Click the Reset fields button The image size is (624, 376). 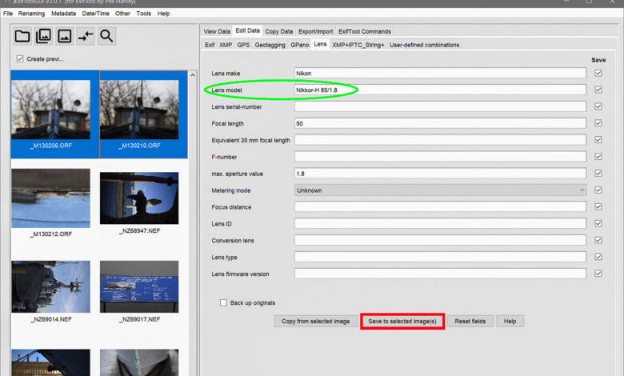coord(470,321)
